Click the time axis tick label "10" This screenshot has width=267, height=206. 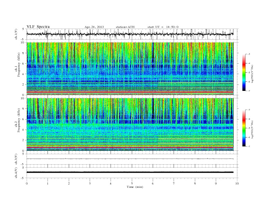click(237, 183)
